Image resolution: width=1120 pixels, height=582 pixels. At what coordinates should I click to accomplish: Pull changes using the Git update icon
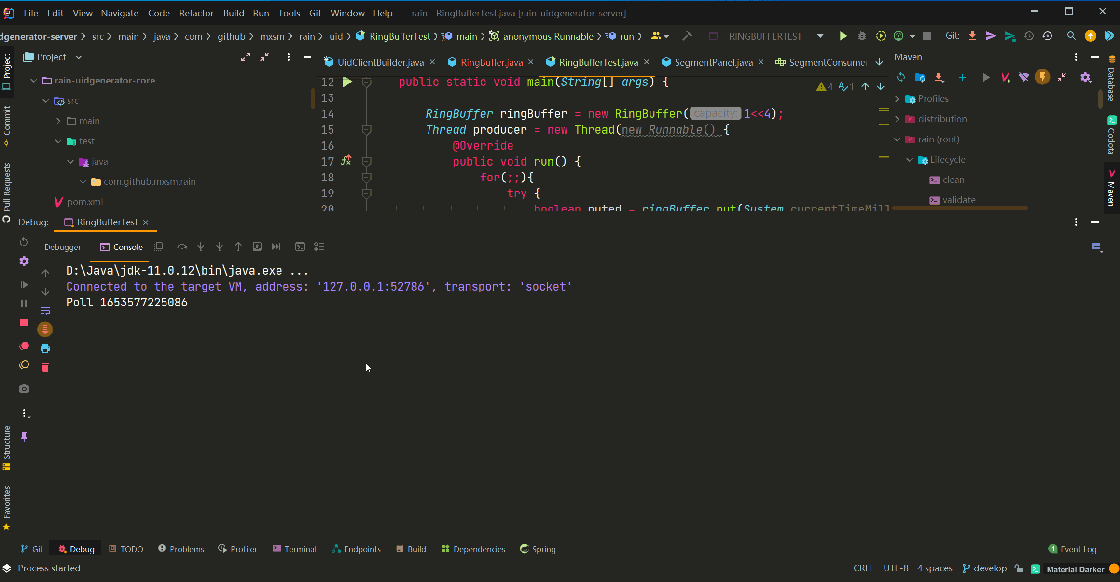click(x=972, y=36)
